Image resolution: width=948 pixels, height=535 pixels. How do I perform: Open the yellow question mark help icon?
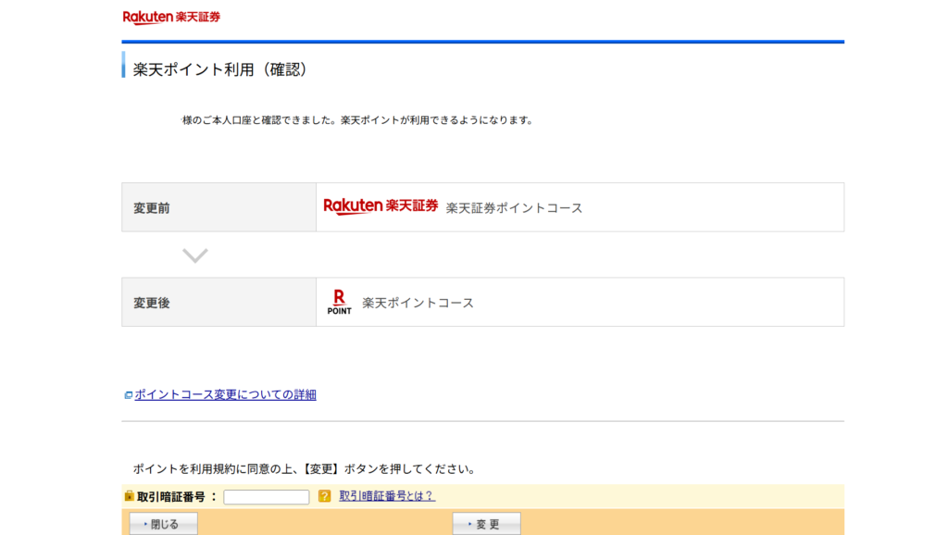tap(325, 496)
